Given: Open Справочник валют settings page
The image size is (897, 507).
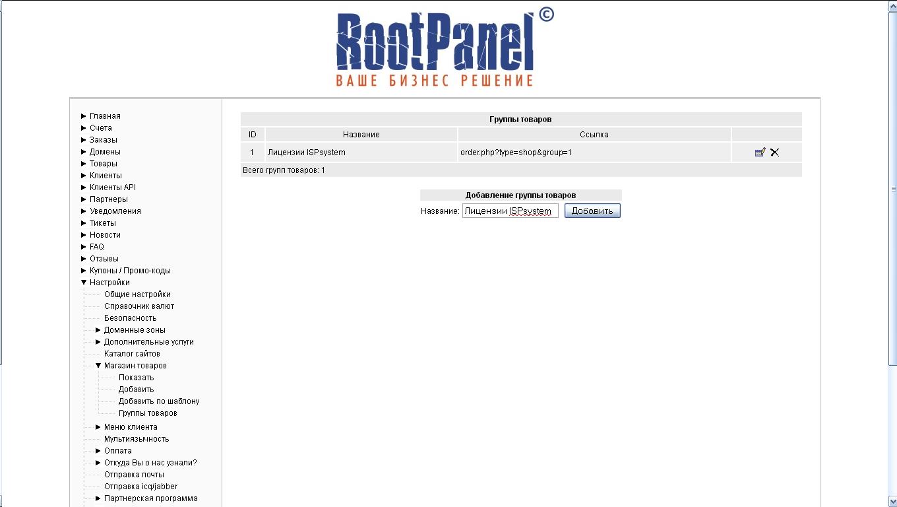Looking at the screenshot, I should coord(139,306).
